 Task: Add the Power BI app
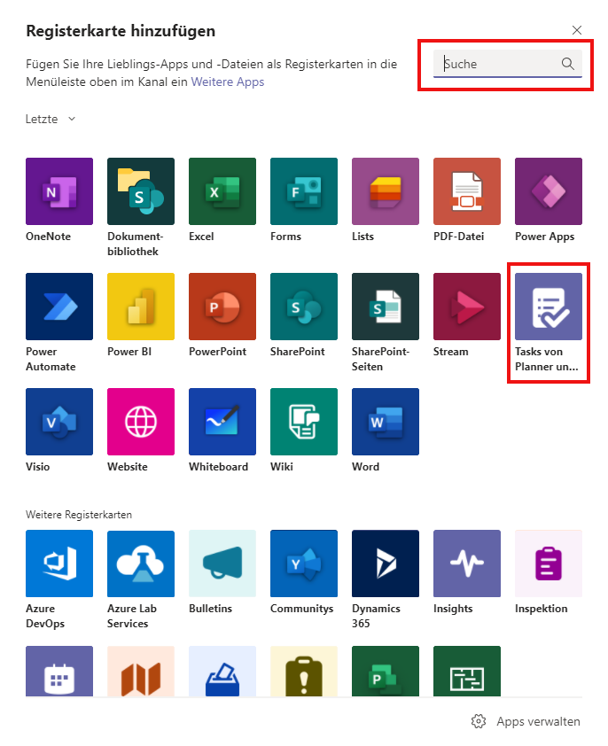[x=140, y=307]
